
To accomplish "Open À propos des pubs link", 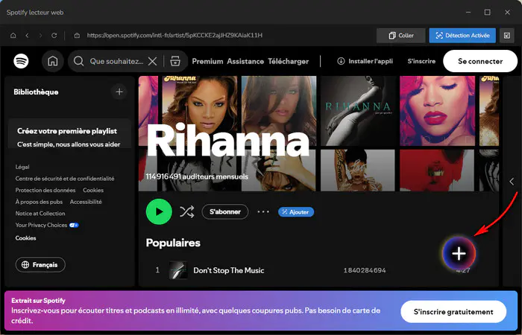I will [x=39, y=202].
